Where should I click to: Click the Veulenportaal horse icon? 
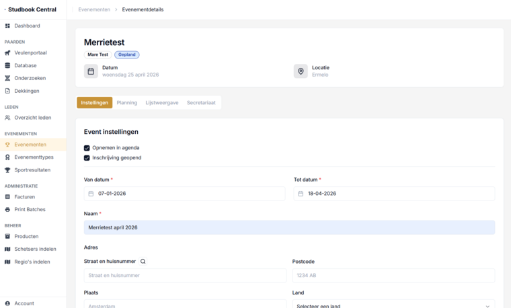pos(7,53)
